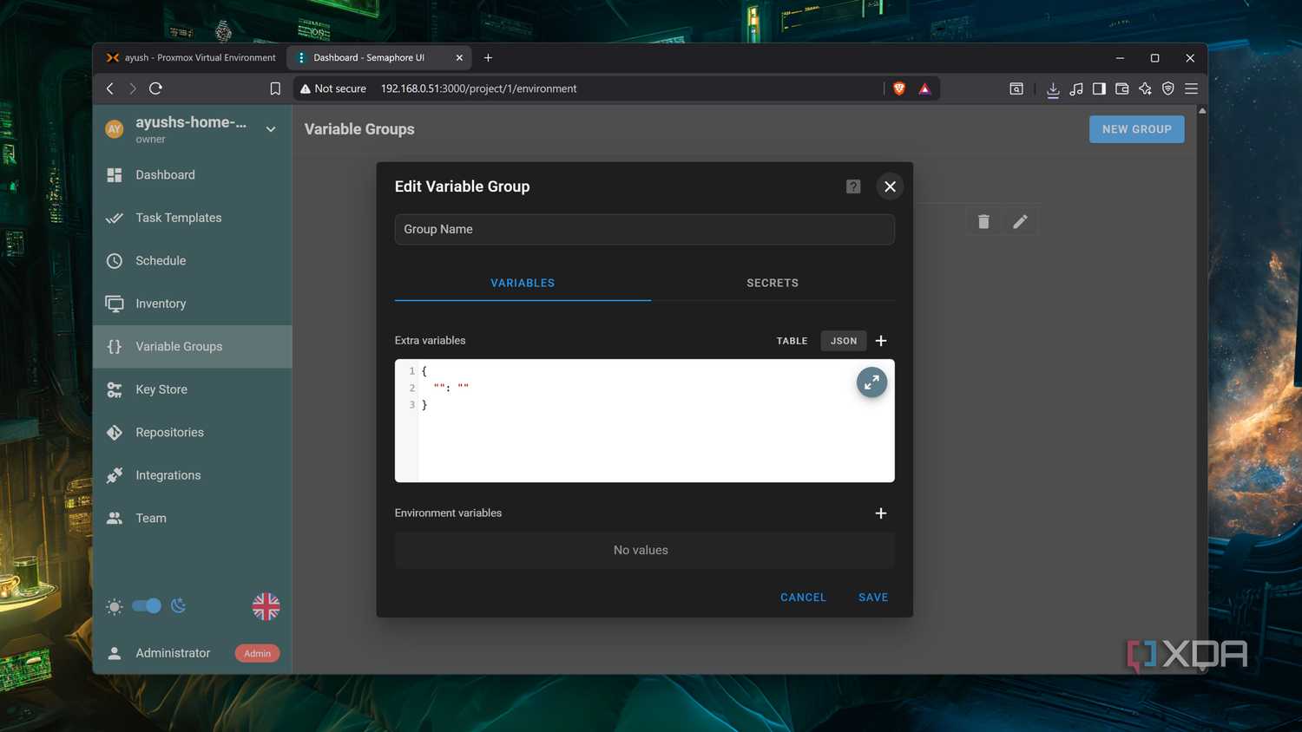Click the CANCEL button
This screenshot has width=1302, height=732.
(803, 598)
